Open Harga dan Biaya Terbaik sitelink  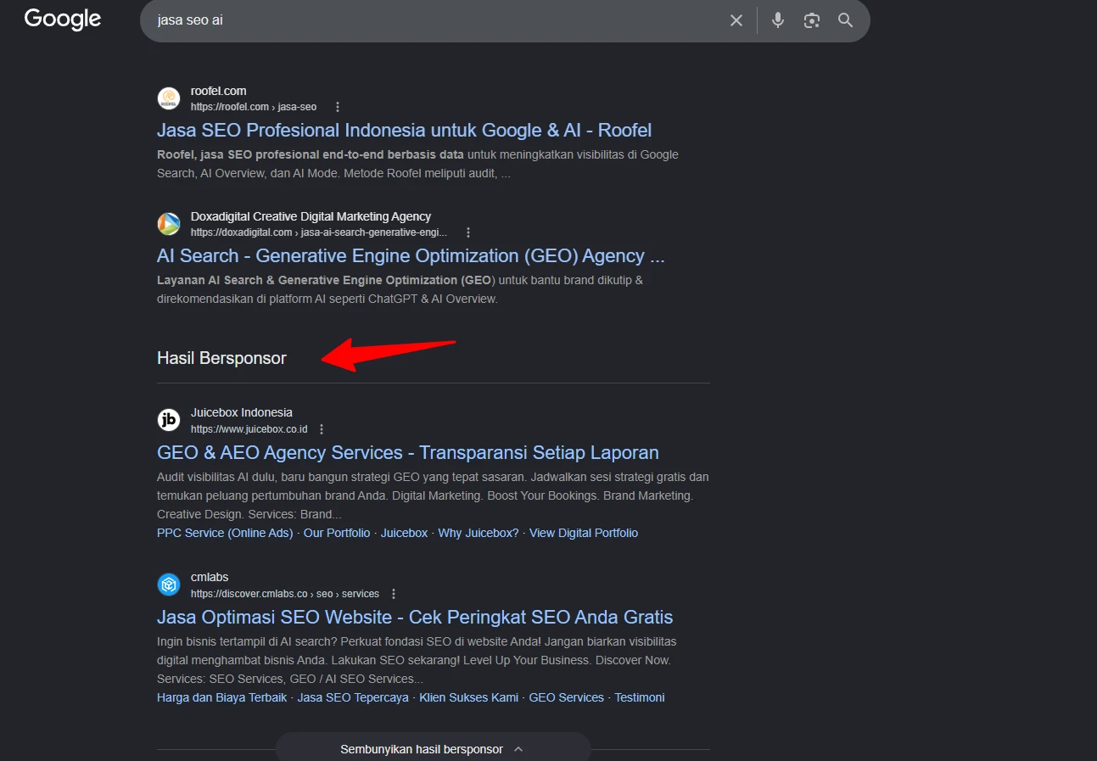pos(222,697)
